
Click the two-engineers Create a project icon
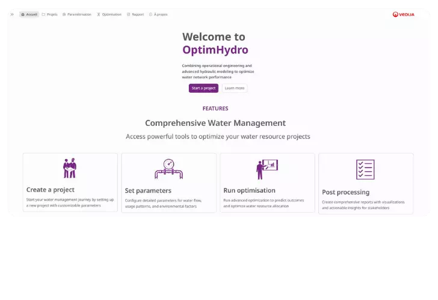point(70,168)
